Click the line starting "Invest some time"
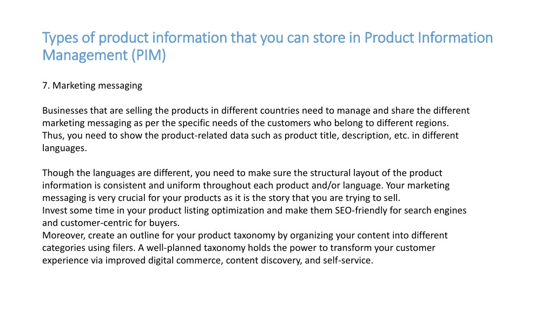The image size is (554, 312). [x=254, y=211]
